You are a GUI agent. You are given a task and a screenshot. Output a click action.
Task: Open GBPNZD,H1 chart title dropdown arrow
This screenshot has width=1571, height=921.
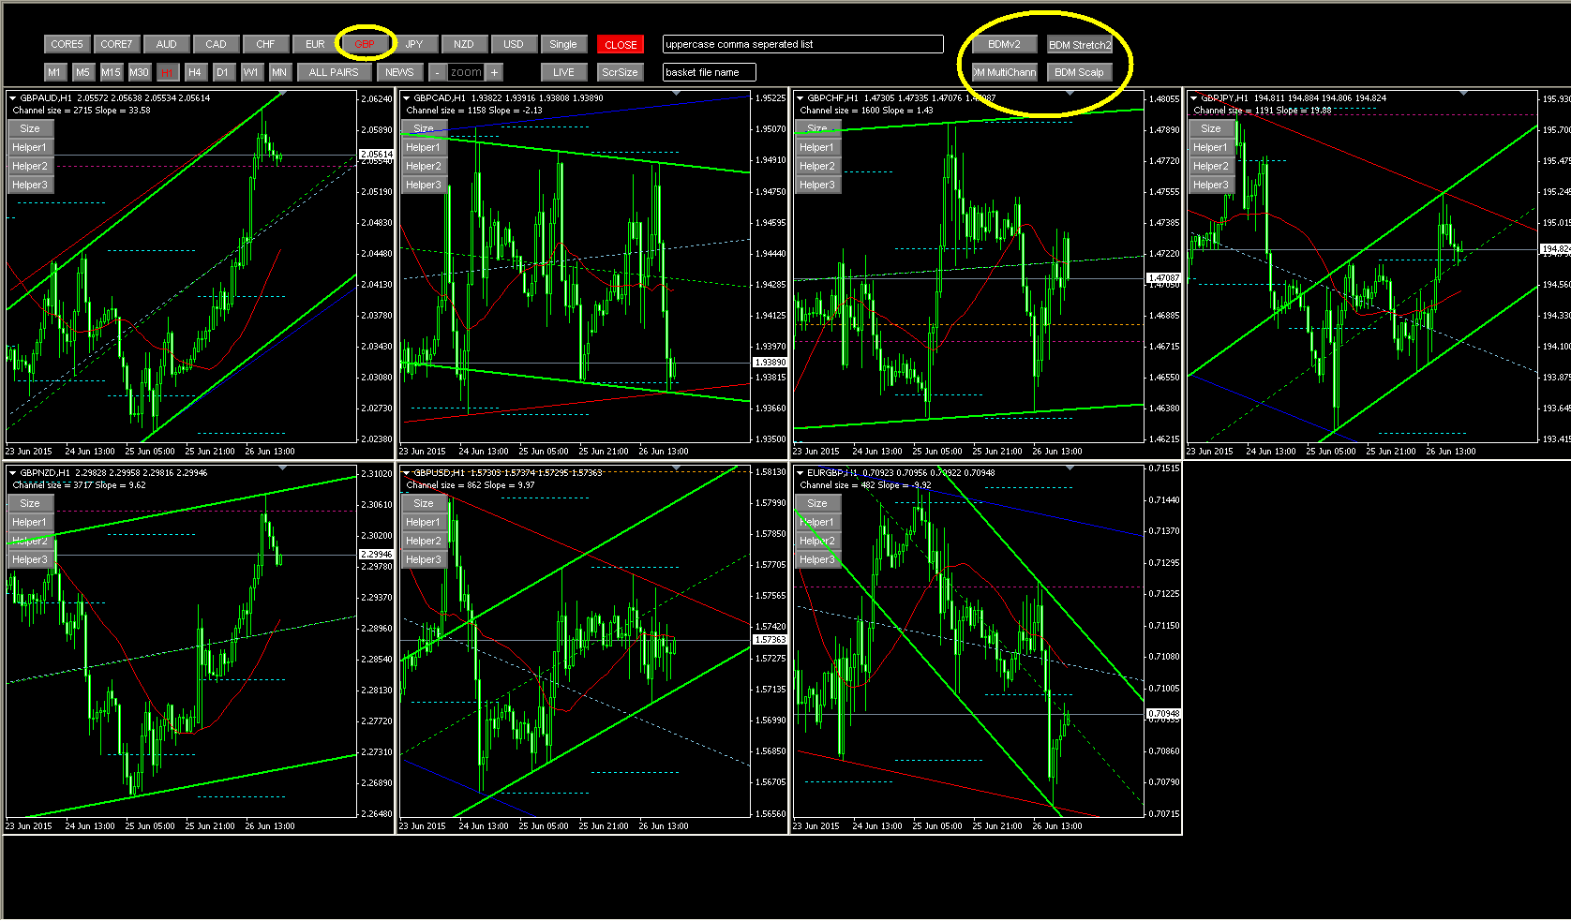12,472
